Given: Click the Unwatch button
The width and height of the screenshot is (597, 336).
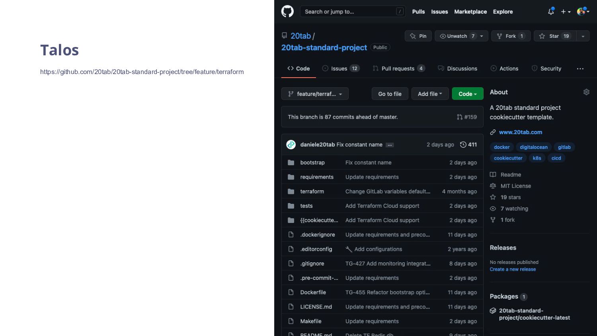Looking at the screenshot, I should point(457,36).
